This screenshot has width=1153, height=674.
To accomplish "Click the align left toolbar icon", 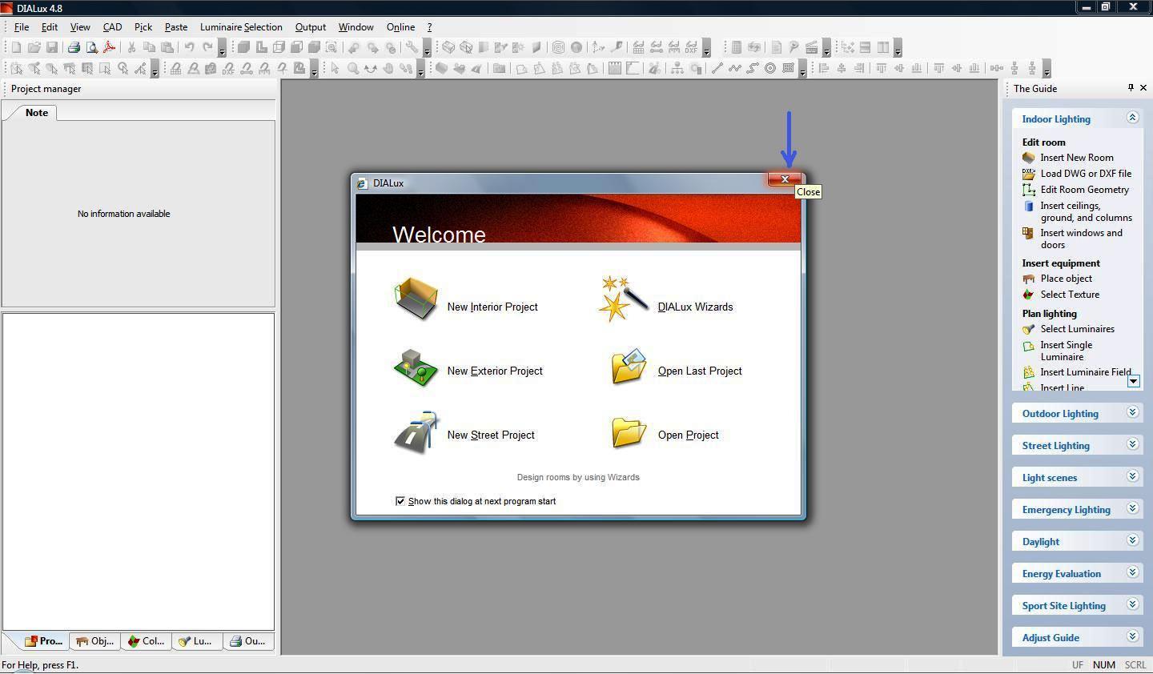I will point(824,68).
